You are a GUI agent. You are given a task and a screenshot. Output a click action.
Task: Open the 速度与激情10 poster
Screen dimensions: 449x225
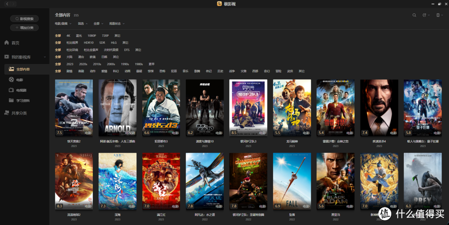pyautogui.click(x=205, y=108)
